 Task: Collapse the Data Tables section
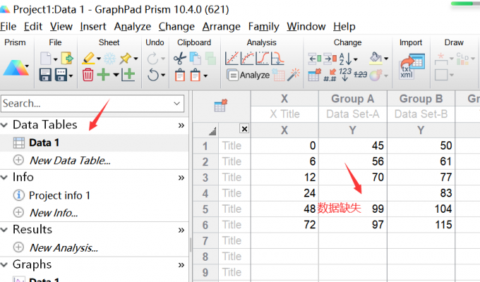[4, 125]
